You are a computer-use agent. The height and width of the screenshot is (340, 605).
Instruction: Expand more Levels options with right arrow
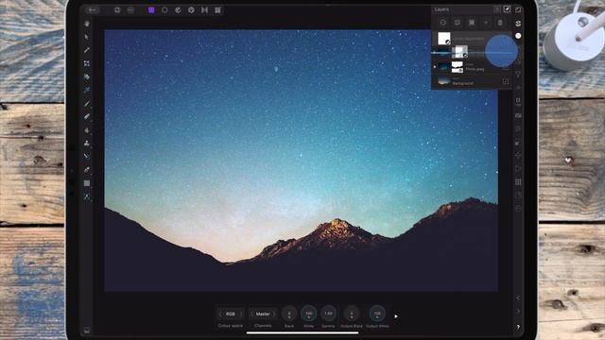coord(396,316)
